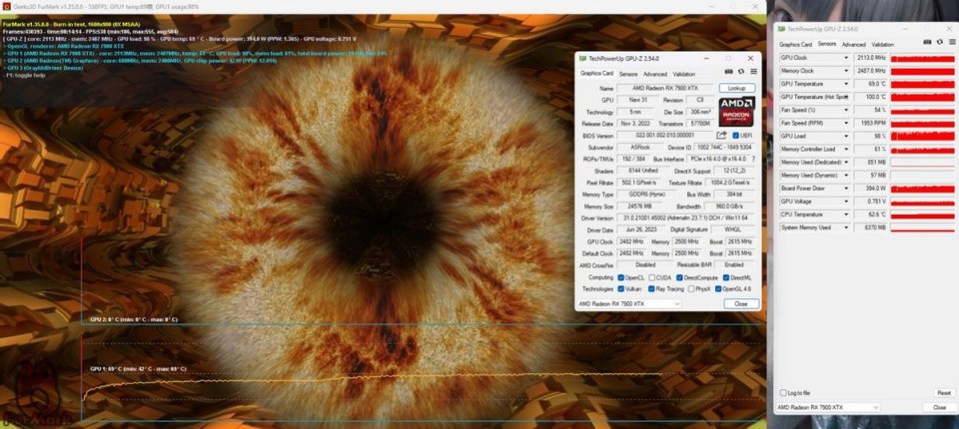Screen dimensions: 959x429
Task: Enable Log to file in Sensors window
Action: coord(784,393)
